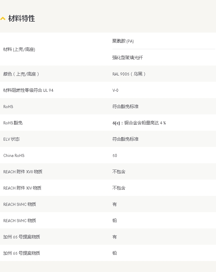
Task: Select 铅 in the 加州 65 号提案 row
Action: tap(114, 253)
